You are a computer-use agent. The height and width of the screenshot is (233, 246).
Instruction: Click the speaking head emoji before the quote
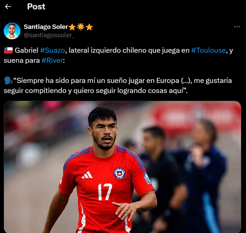pyautogui.click(x=8, y=81)
